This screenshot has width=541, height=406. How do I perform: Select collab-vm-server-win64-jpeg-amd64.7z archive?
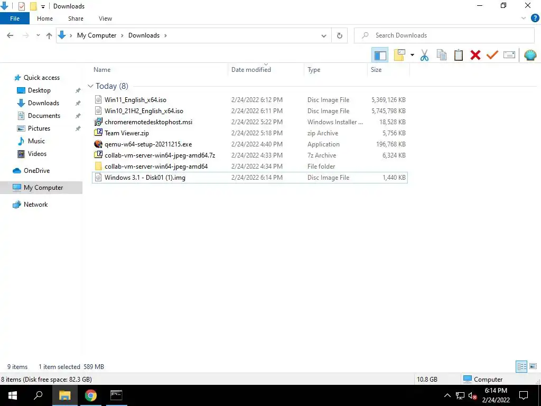[x=250, y=155]
